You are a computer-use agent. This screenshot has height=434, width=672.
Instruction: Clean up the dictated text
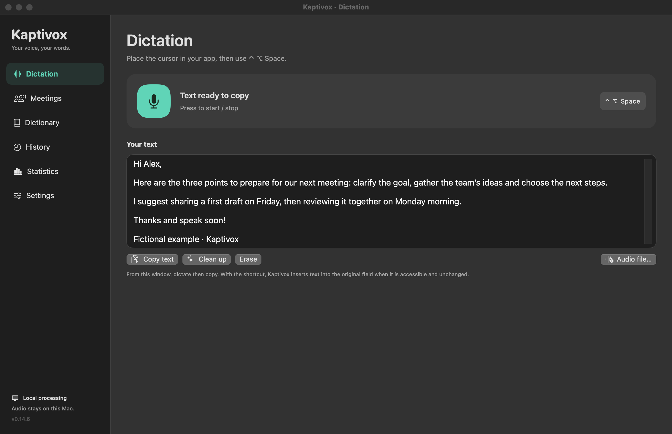pyautogui.click(x=207, y=259)
